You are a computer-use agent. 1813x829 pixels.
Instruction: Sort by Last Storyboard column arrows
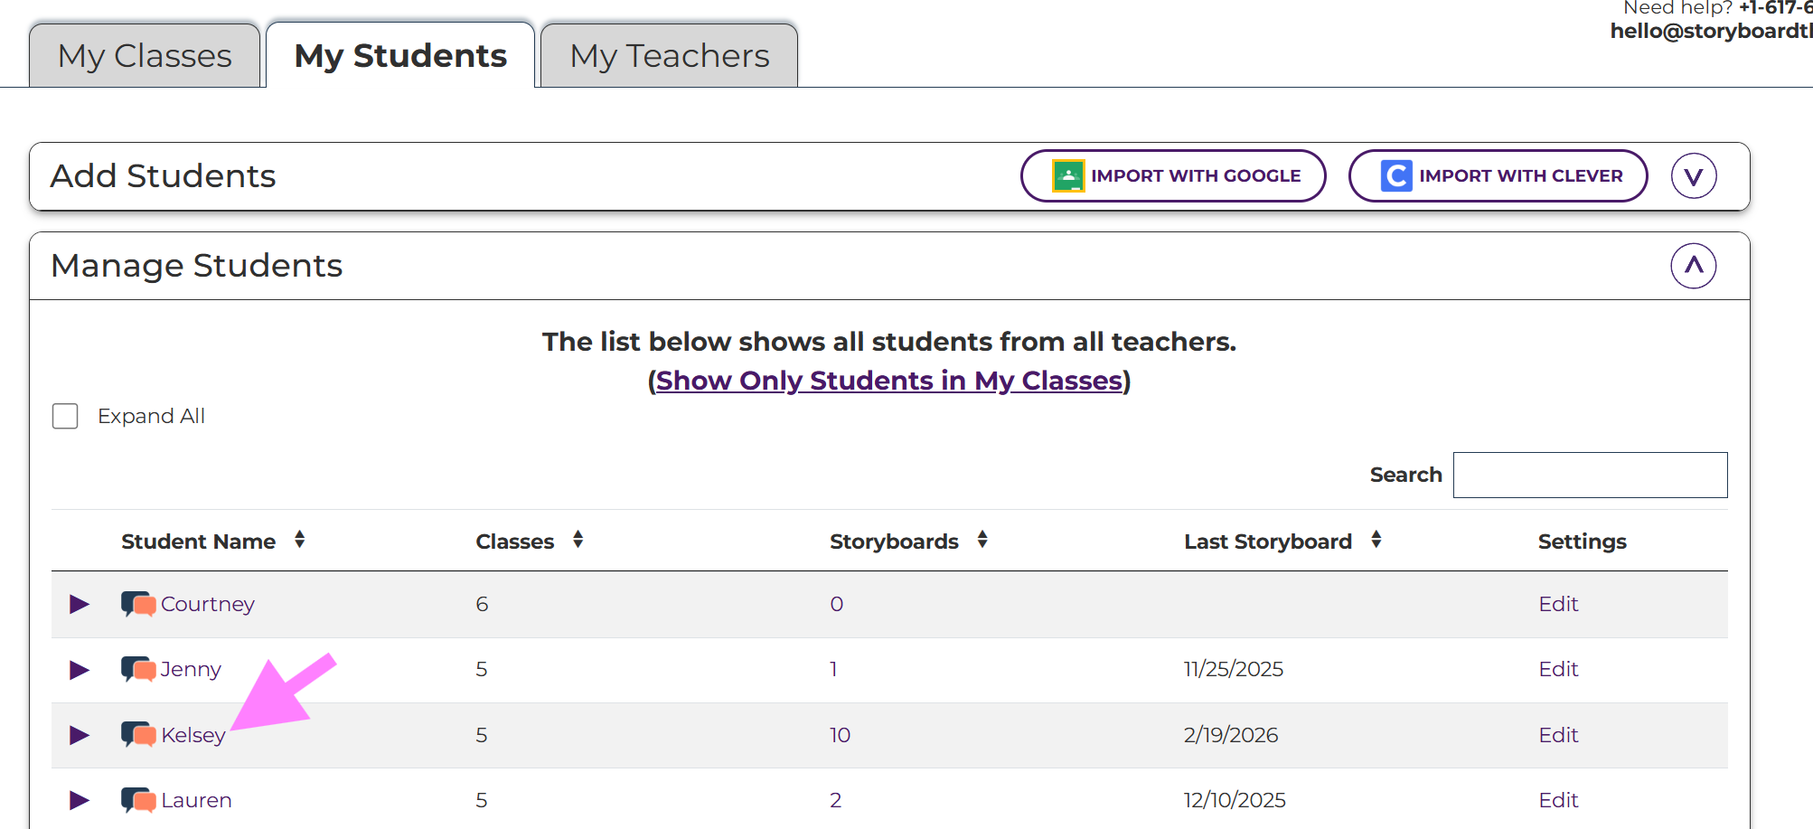click(x=1376, y=541)
